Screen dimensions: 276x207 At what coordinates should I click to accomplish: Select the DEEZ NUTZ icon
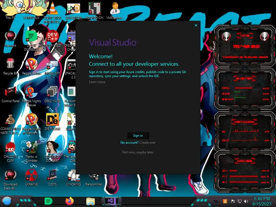point(53,94)
